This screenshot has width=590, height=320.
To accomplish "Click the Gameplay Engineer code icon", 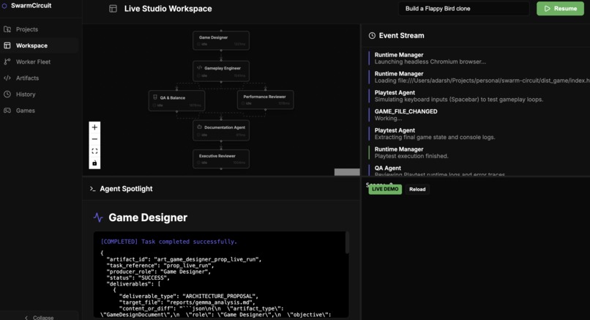I will [199, 68].
